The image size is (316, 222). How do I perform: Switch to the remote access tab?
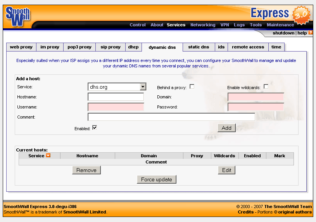(x=248, y=47)
